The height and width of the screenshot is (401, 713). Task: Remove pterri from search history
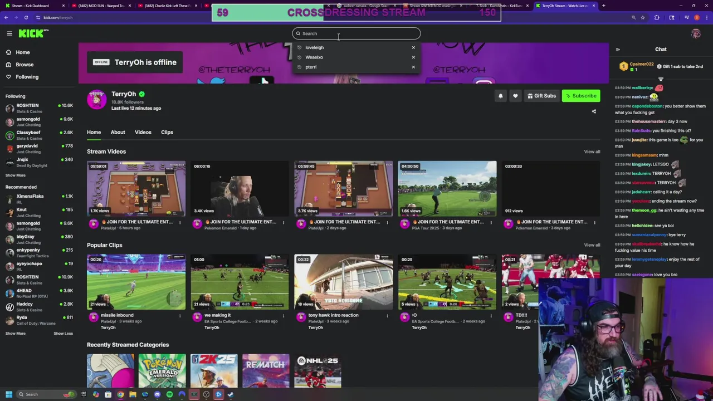point(413,67)
